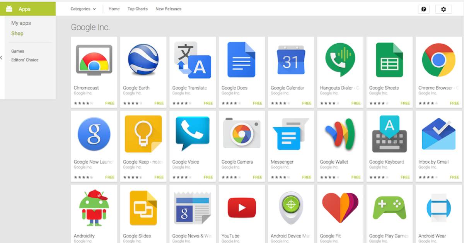Click the Hangouts Dialer phone icon
Image resolution: width=464 pixels, height=243 pixels.
[340, 60]
